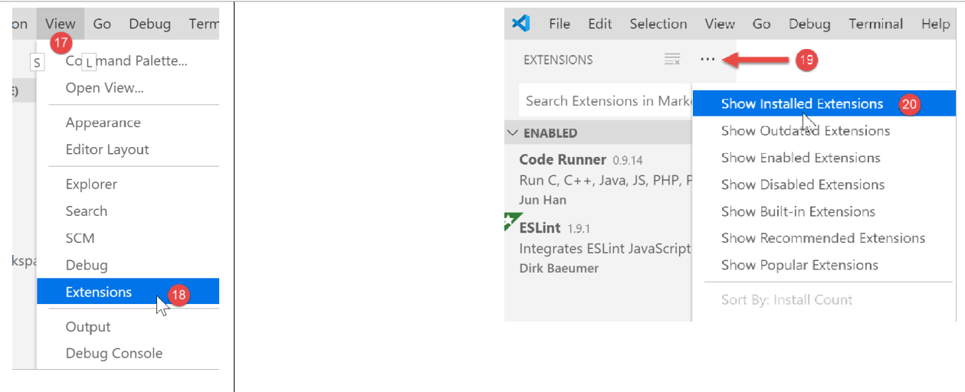
Task: Select Show Installed Extensions
Action: 802,104
